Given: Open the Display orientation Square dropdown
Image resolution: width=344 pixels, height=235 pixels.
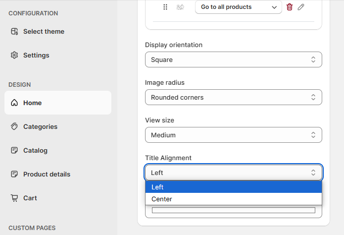Looking at the screenshot, I should pos(234,59).
